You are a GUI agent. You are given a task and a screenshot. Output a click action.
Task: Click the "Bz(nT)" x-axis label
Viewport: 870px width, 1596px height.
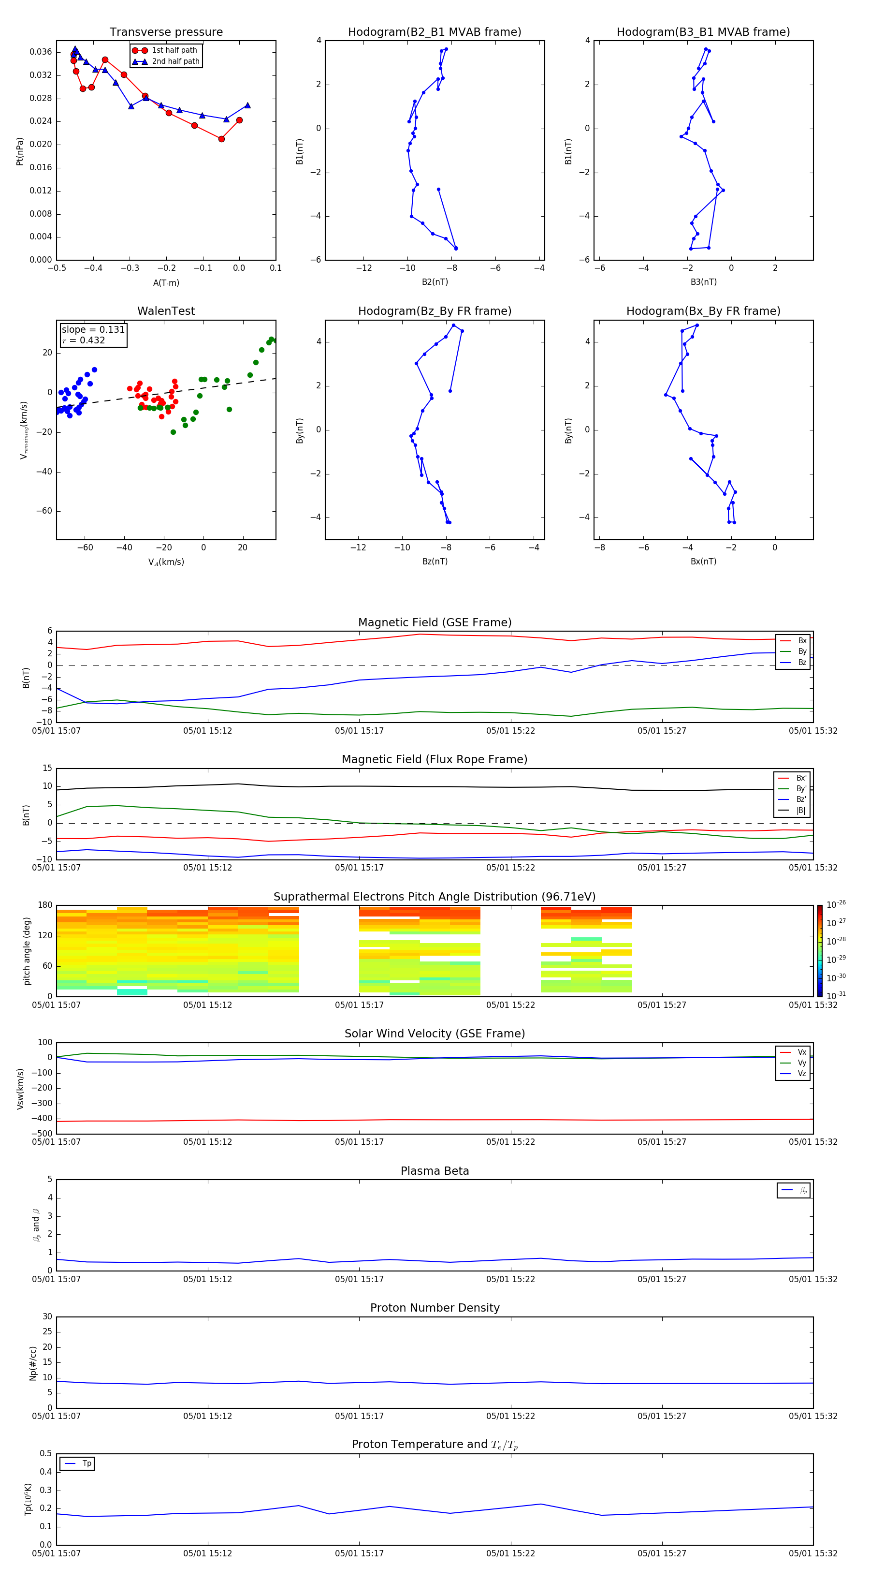click(x=435, y=562)
